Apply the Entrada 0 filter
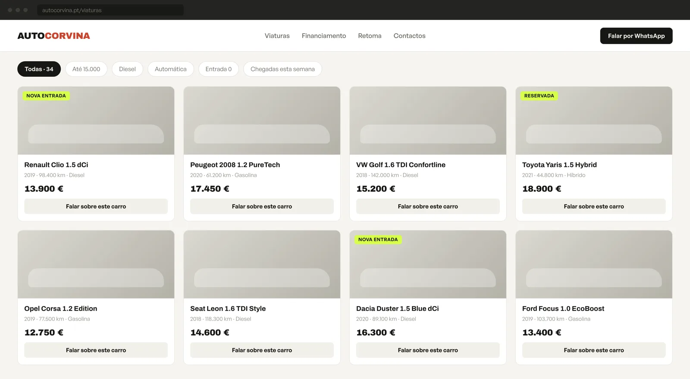 219,69
